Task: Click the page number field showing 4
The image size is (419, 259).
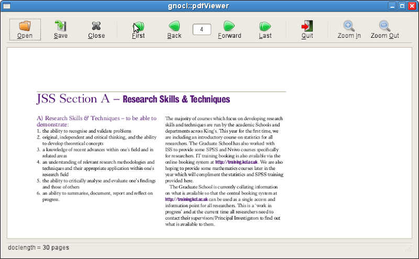Action: click(202, 29)
